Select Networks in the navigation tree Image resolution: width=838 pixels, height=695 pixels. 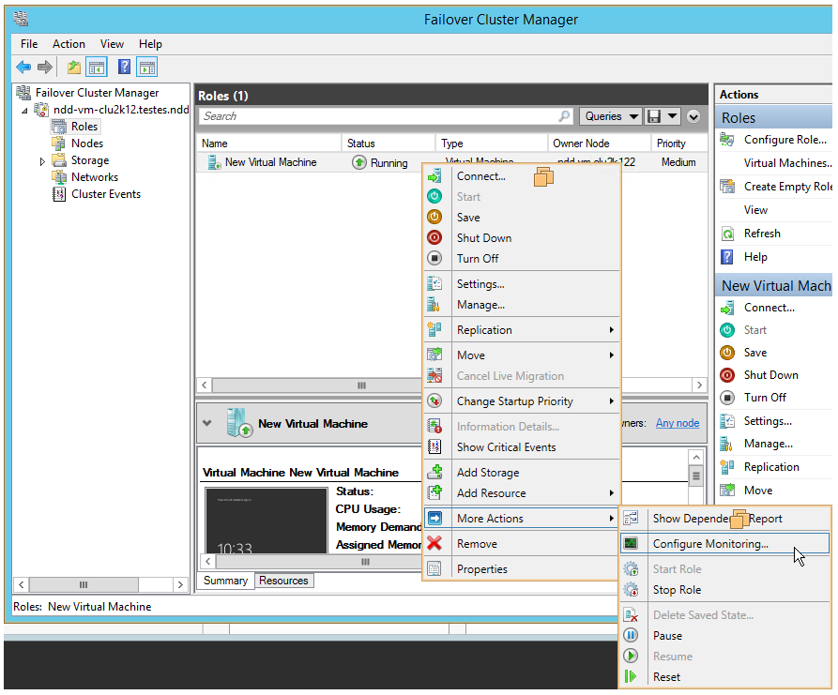pos(94,177)
